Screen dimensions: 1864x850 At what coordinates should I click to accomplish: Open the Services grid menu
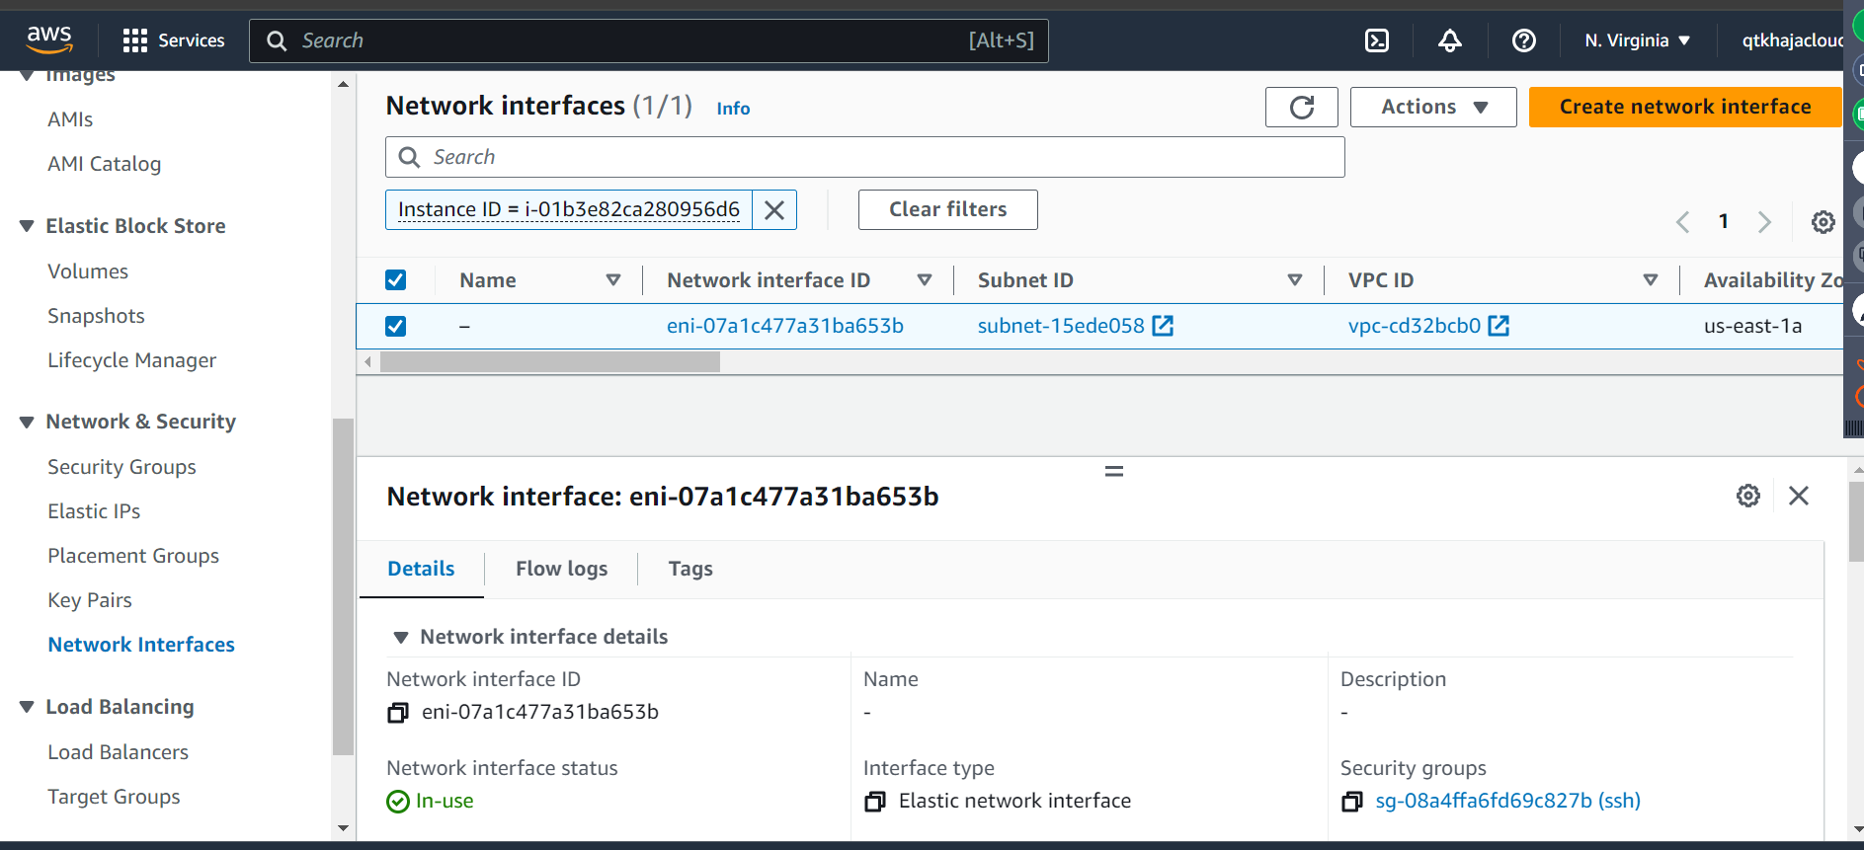tap(173, 40)
